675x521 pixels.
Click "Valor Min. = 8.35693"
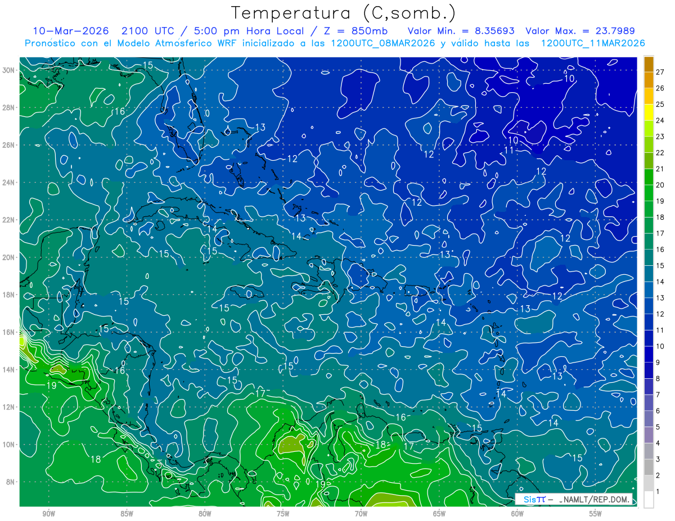461,31
